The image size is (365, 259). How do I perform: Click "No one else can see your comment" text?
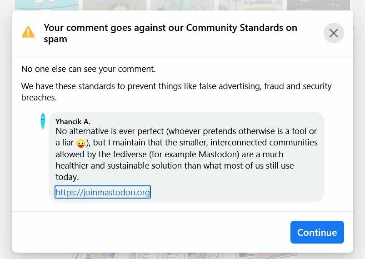pos(88,69)
